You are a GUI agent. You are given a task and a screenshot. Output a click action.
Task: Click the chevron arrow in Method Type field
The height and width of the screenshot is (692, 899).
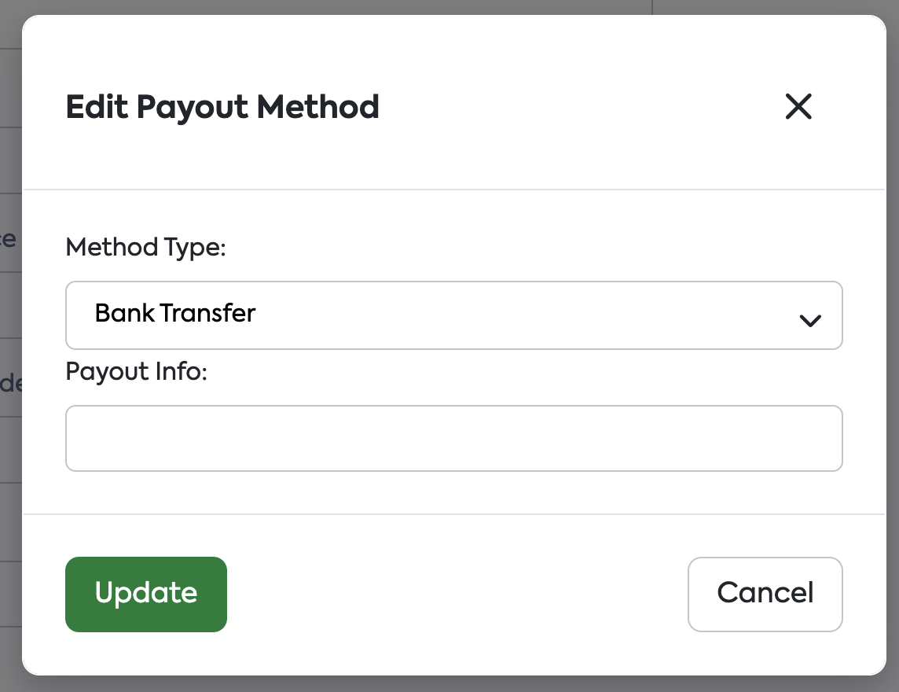(x=809, y=319)
